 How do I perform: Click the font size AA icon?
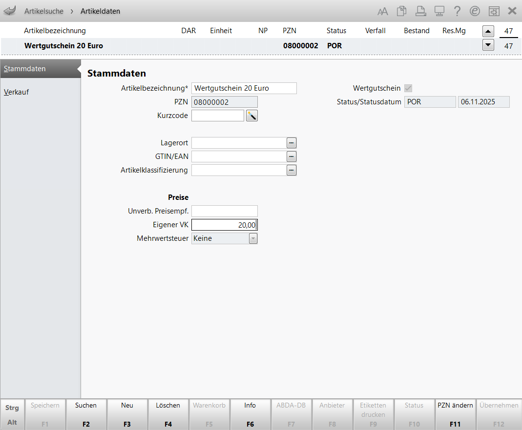[383, 11]
